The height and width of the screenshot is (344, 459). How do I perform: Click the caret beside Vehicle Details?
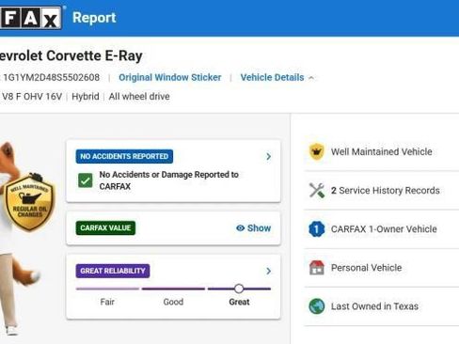(311, 78)
